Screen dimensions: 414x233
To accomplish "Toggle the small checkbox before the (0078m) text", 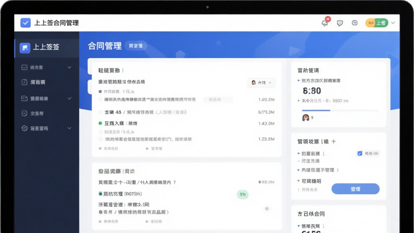I will point(100,194).
